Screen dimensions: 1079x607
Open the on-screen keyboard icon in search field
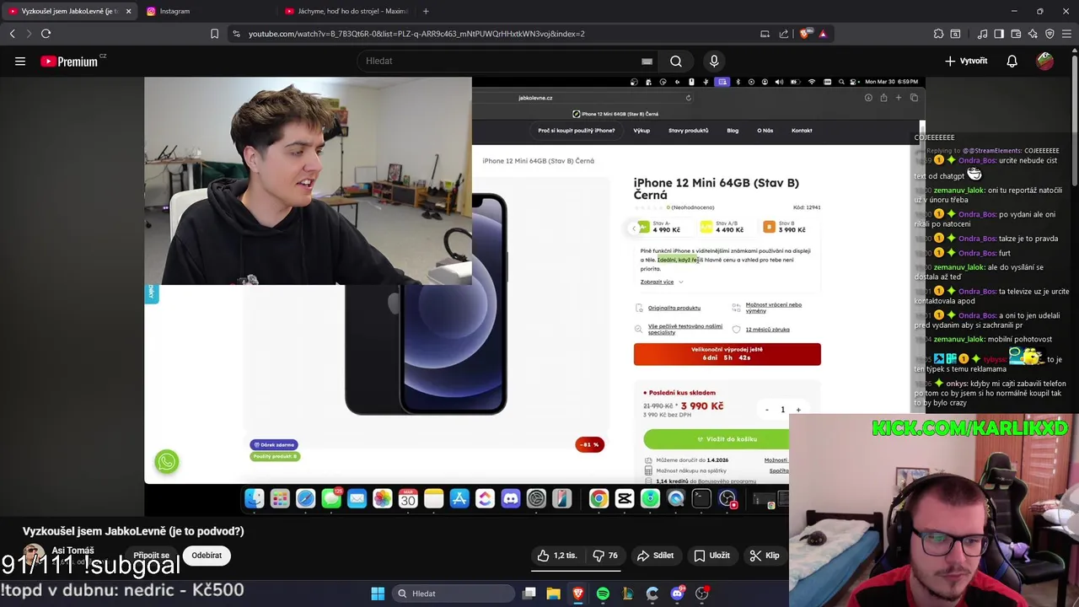click(x=647, y=61)
